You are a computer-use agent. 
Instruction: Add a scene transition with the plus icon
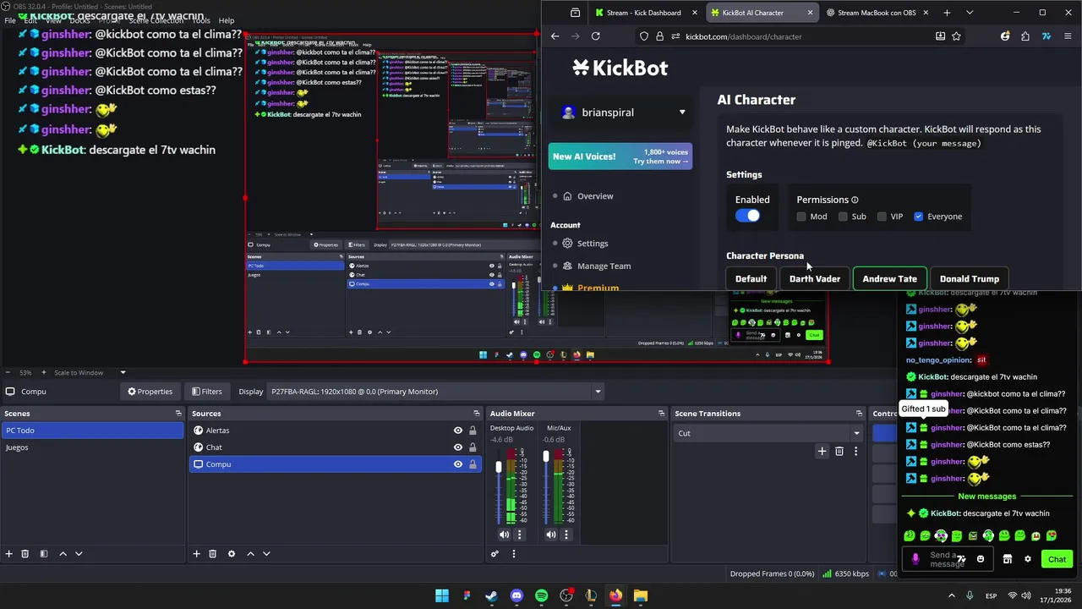822,452
